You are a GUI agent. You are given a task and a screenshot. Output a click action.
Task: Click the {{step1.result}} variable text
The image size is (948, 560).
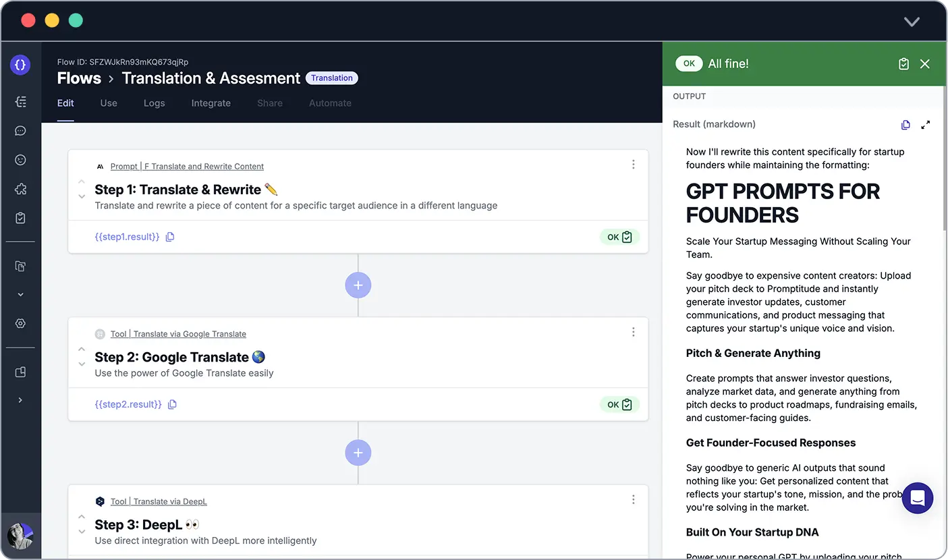click(127, 237)
